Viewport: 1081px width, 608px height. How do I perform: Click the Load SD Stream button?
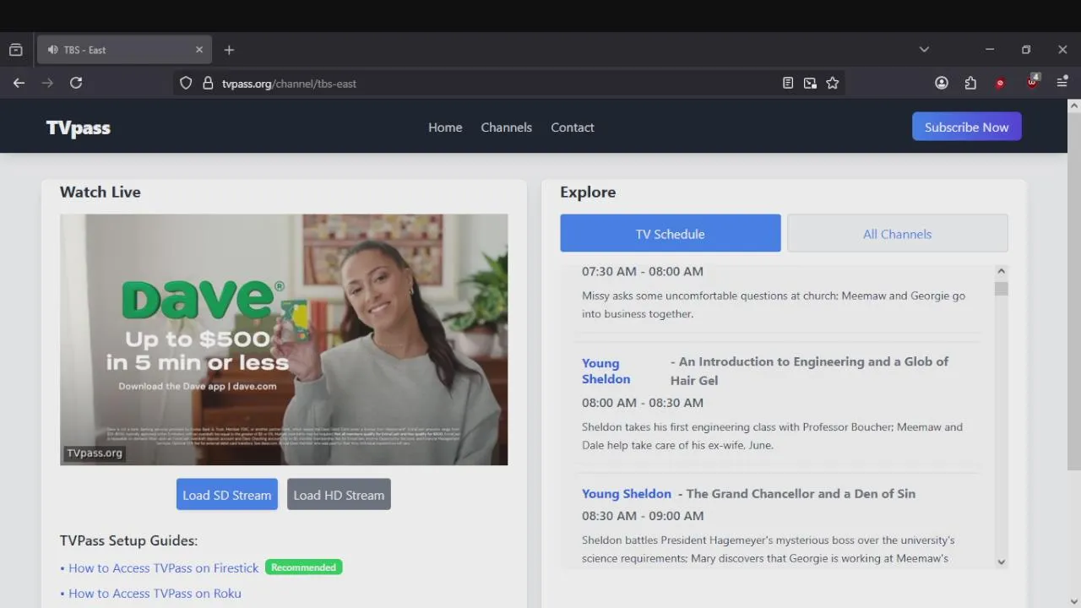pyautogui.click(x=227, y=495)
